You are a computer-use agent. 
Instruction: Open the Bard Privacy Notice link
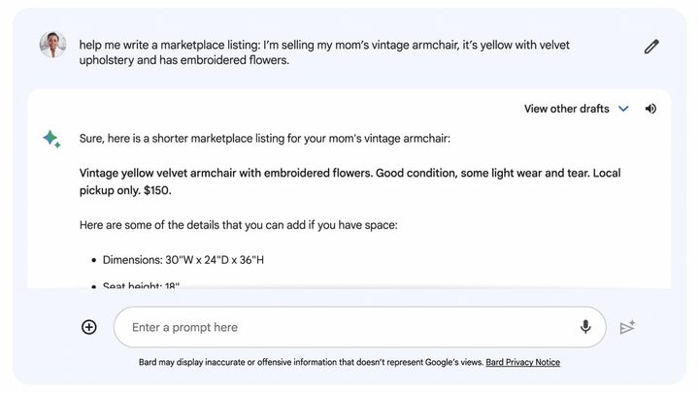click(522, 362)
